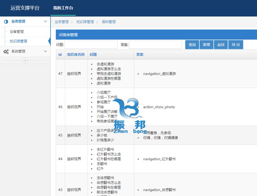Focus the 问题 search input field
The width and height of the screenshot is (257, 196).
coord(91,45)
